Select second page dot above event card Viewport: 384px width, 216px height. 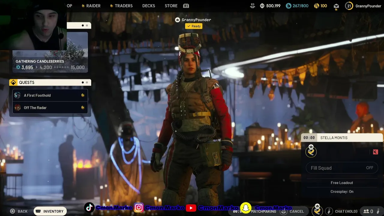tap(87, 25)
